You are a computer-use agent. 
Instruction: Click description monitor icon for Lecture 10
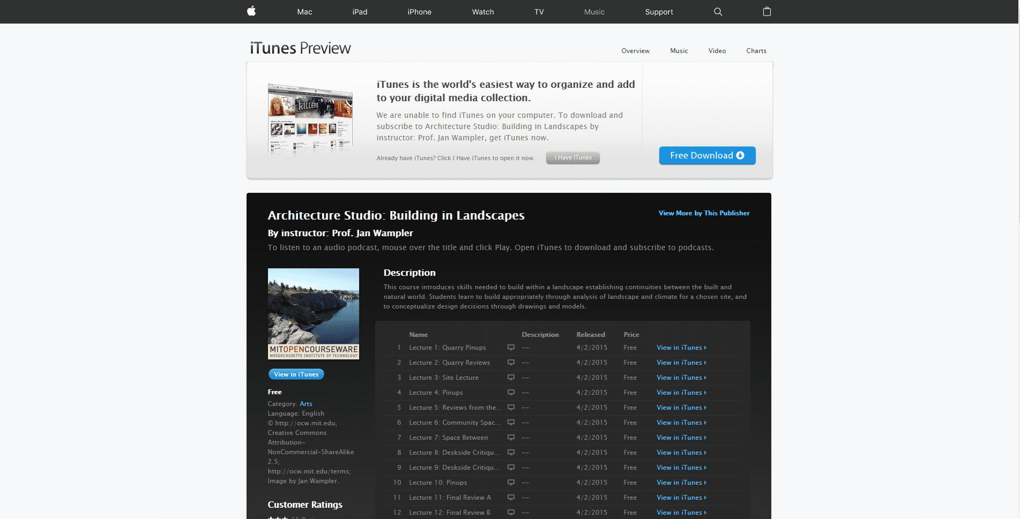point(511,483)
